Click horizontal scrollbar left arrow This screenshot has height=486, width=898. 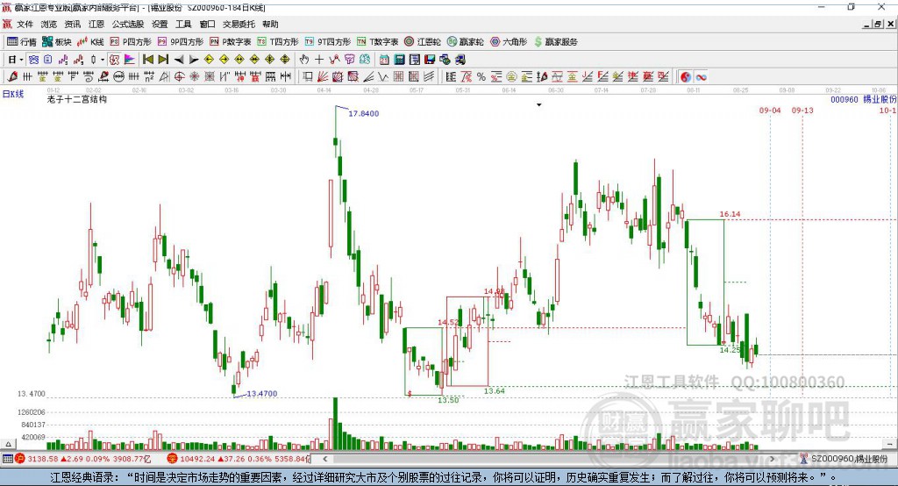click(x=324, y=459)
